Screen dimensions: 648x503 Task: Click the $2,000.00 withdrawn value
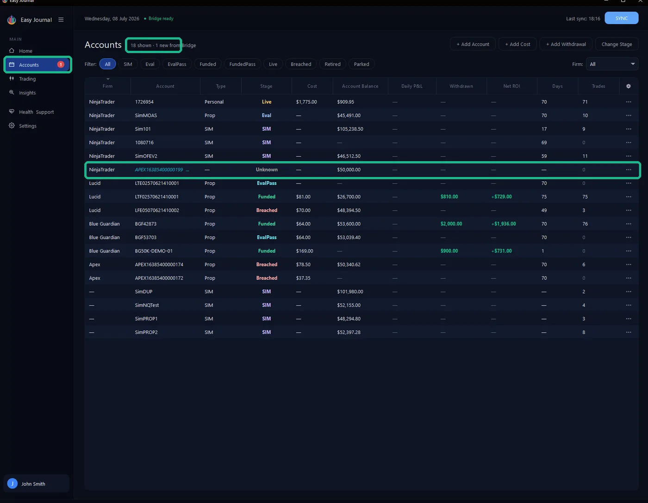(x=451, y=224)
